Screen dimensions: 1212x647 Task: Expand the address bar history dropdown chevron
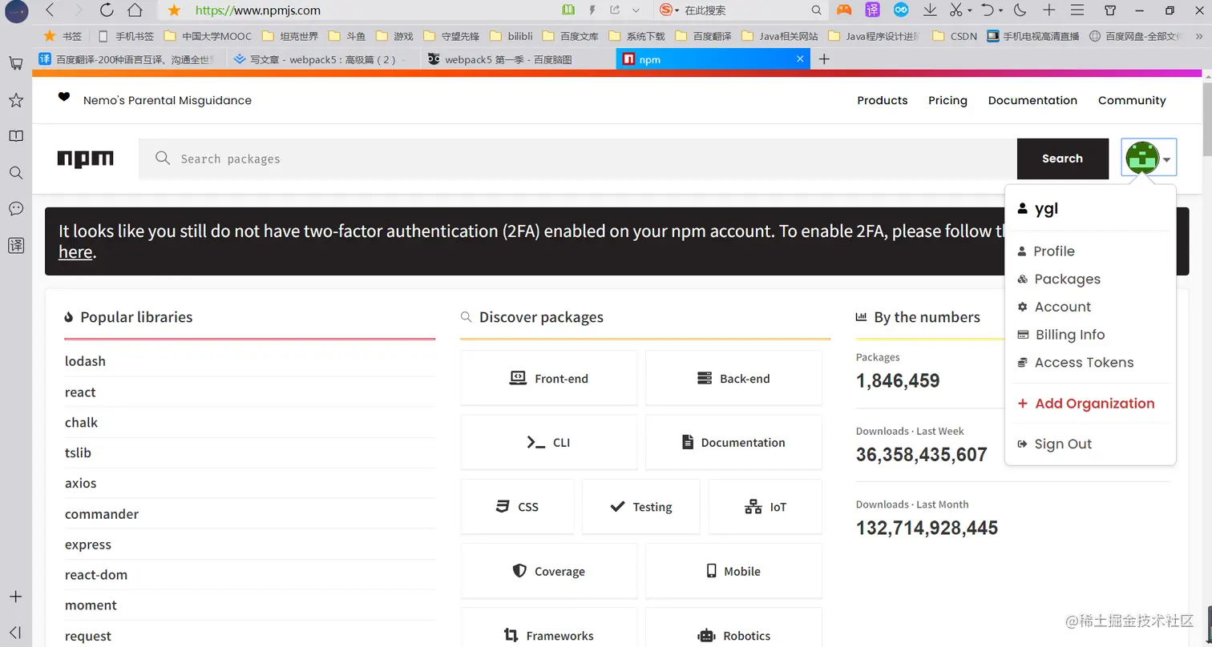click(636, 10)
